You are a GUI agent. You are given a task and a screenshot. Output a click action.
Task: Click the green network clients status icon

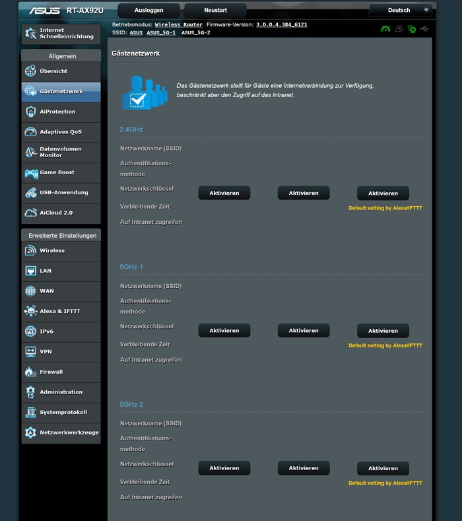tap(412, 29)
